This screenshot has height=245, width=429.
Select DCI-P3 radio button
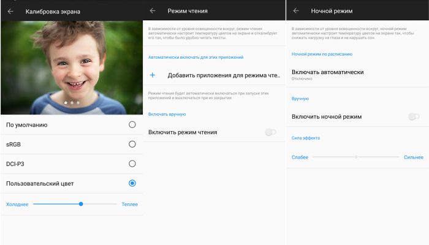click(132, 164)
